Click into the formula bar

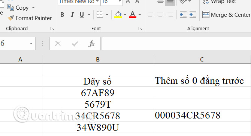pyautogui.click(x=176, y=44)
